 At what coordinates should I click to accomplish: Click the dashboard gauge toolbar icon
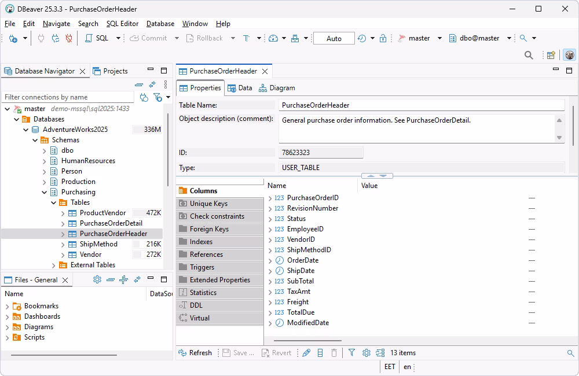coord(273,38)
